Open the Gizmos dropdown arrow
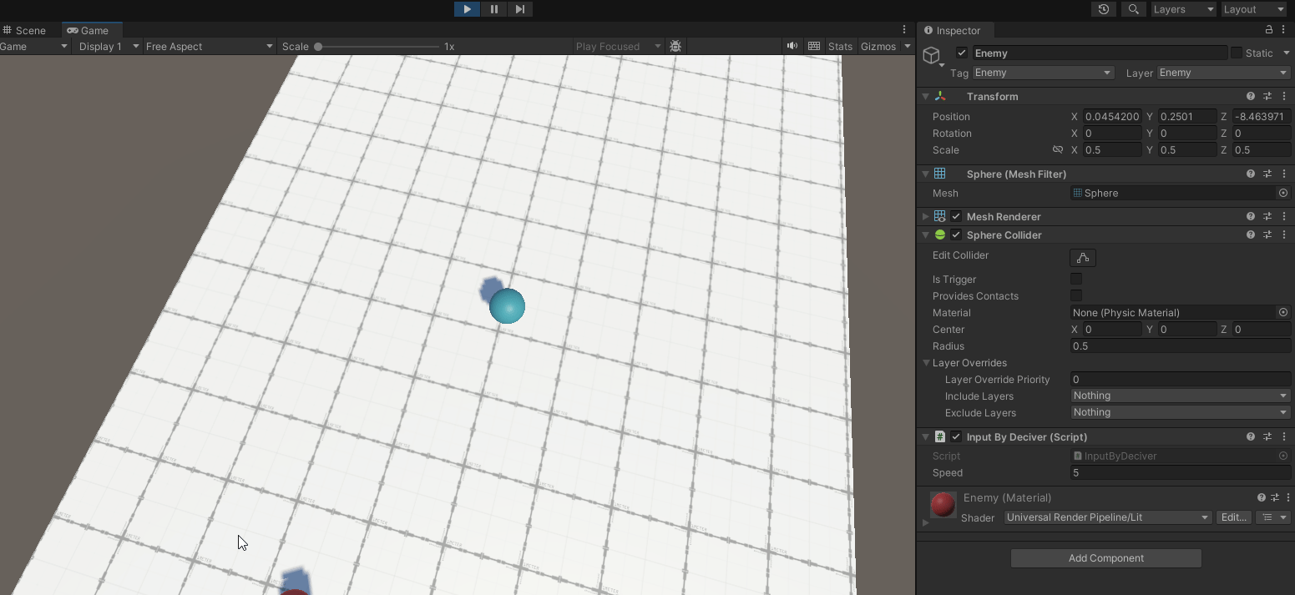1295x595 pixels. click(908, 47)
